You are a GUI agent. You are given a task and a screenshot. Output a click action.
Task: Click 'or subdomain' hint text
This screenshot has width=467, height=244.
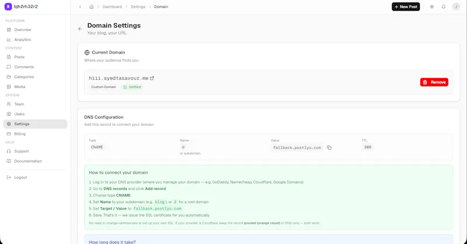[x=190, y=153]
